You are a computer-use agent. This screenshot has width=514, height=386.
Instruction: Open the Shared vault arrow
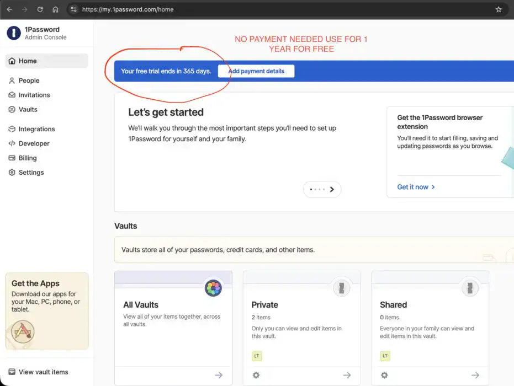click(x=475, y=375)
